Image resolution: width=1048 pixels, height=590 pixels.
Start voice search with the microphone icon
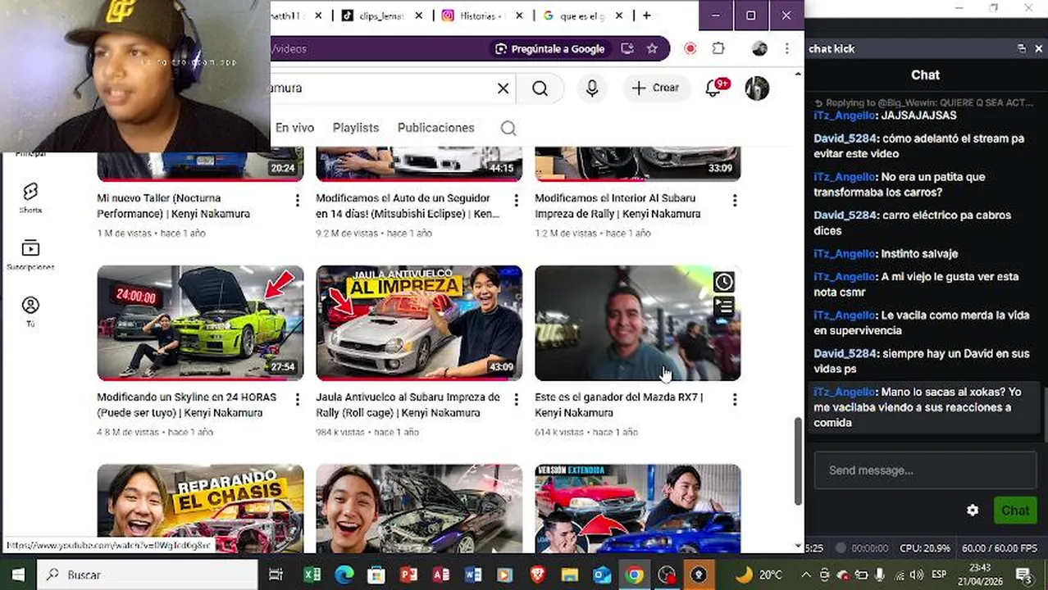(592, 88)
